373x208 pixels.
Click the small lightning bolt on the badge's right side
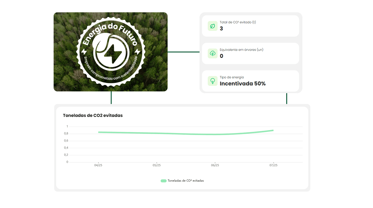coord(137,52)
